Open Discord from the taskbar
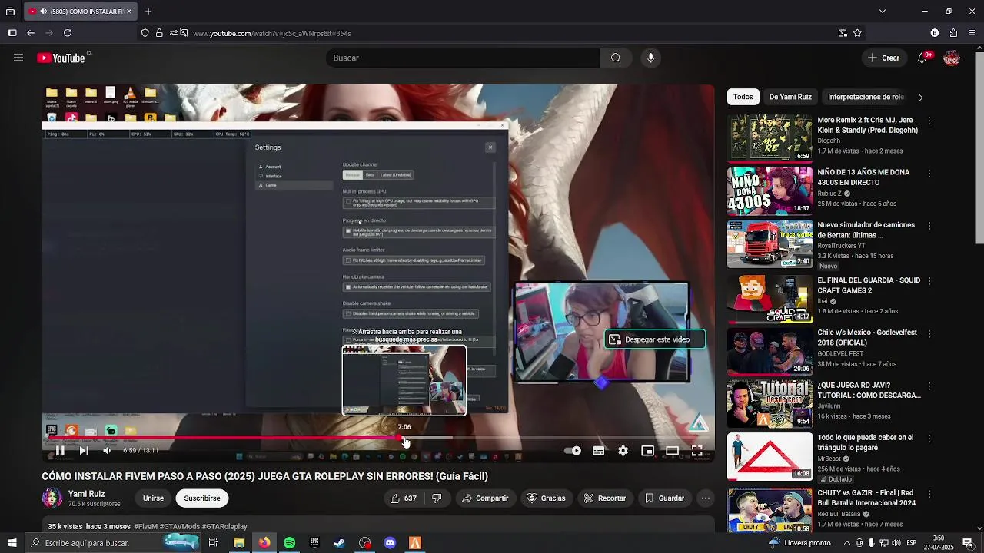 coord(390,543)
